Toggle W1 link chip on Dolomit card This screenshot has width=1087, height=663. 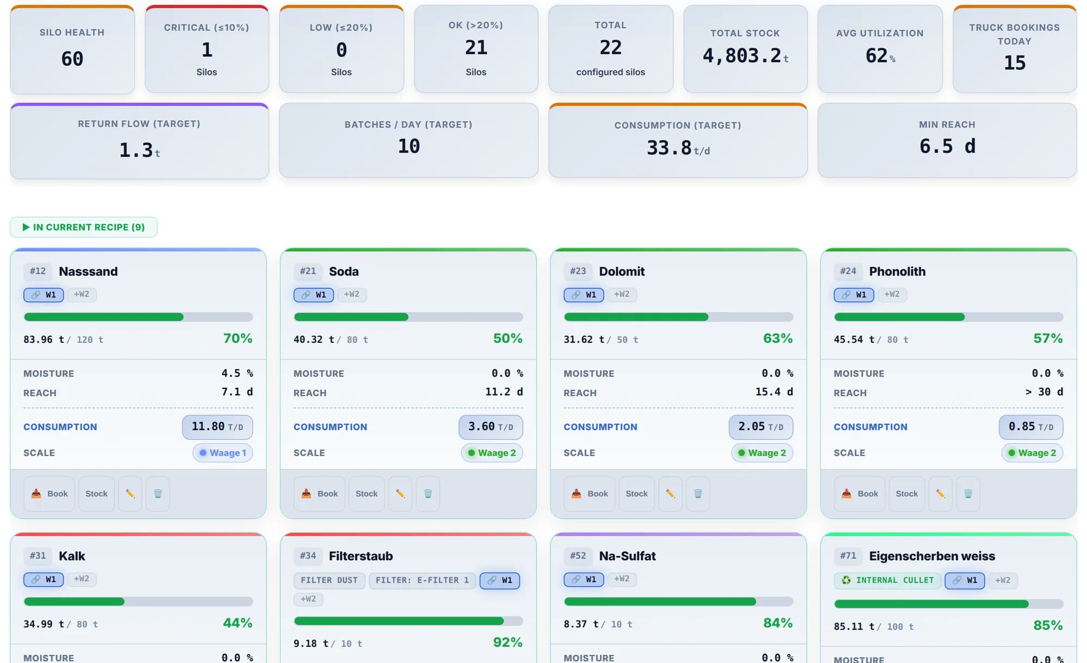coord(584,295)
